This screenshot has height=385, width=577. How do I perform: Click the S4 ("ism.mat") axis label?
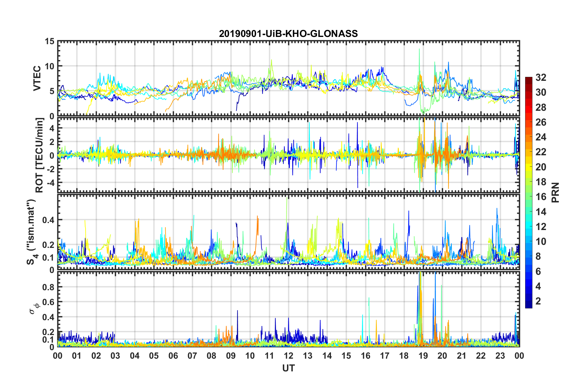click(x=32, y=232)
